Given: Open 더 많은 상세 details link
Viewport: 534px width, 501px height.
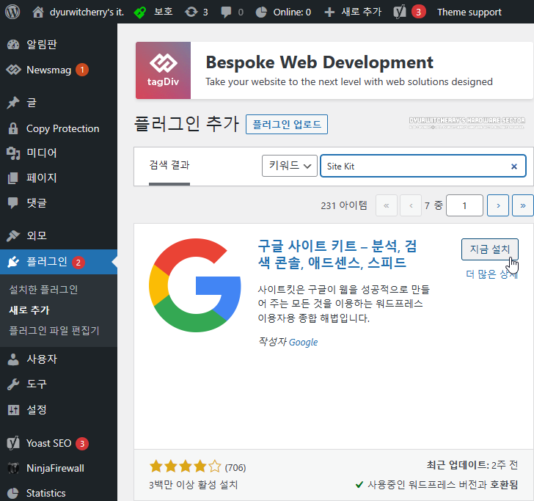Looking at the screenshot, I should point(491,274).
